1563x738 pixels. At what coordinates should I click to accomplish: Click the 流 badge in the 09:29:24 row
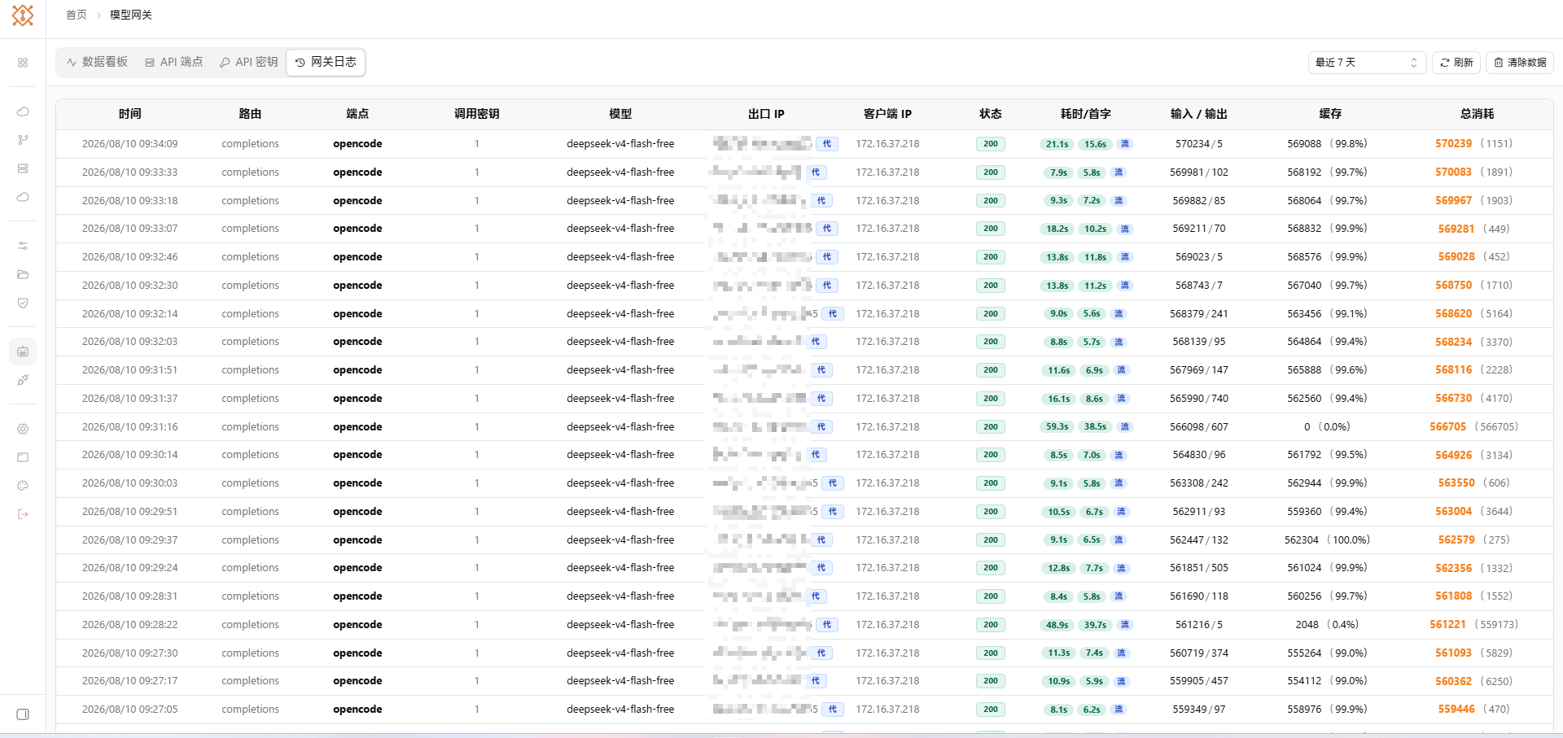(x=1121, y=568)
